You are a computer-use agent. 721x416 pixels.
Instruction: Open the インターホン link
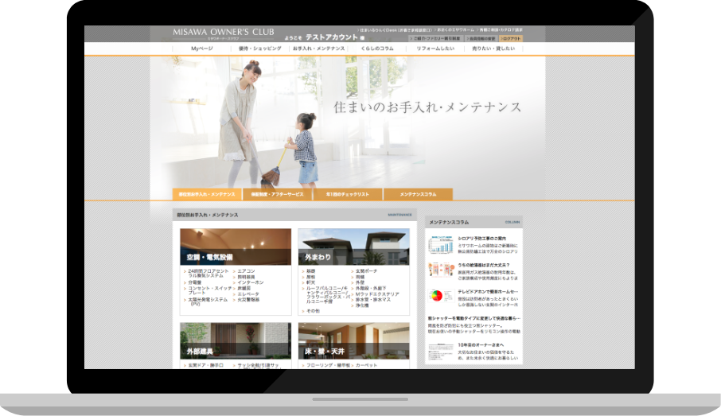251,282
